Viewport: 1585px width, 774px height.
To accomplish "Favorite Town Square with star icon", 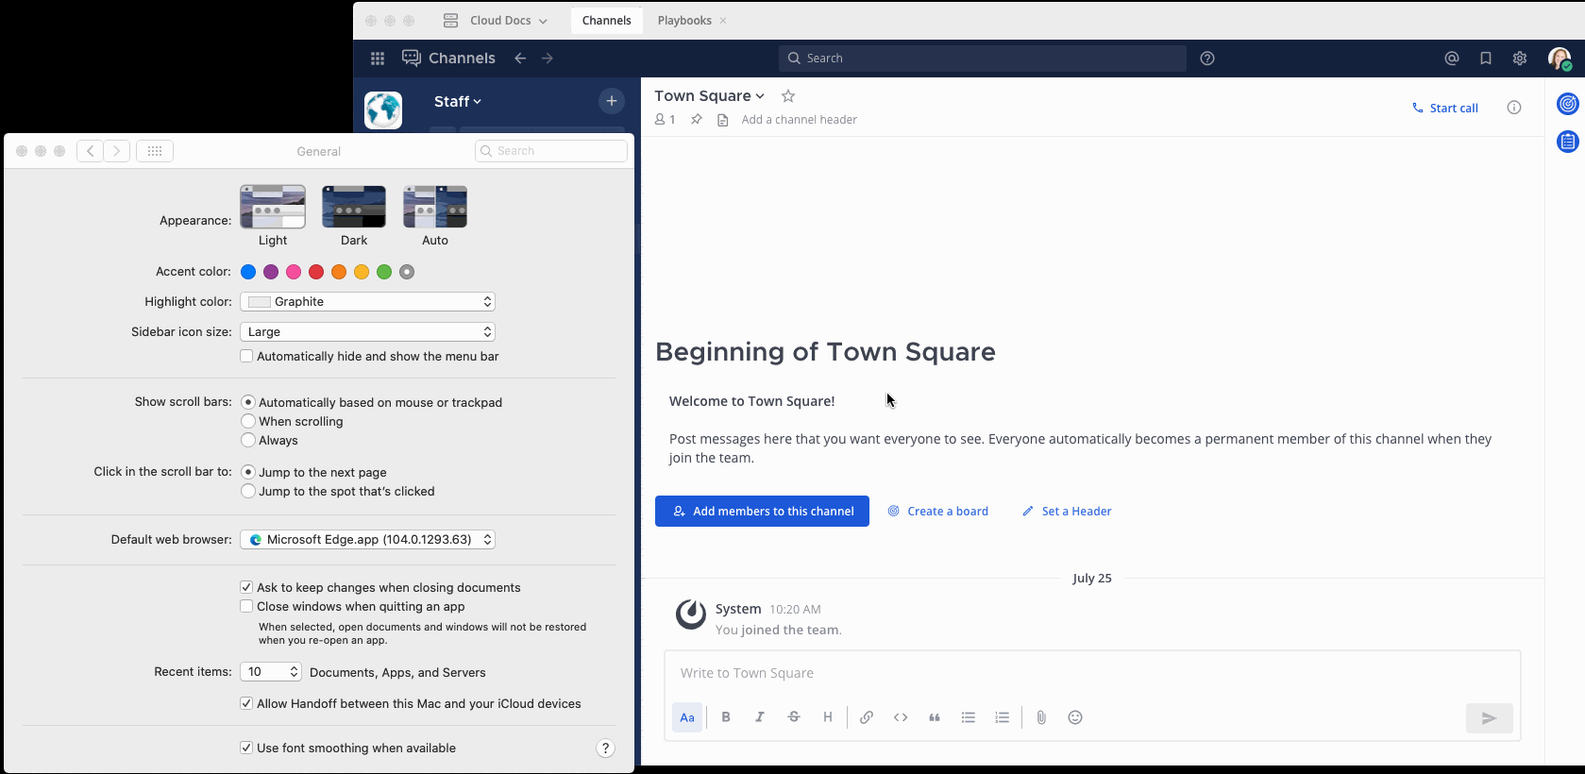I will [788, 96].
